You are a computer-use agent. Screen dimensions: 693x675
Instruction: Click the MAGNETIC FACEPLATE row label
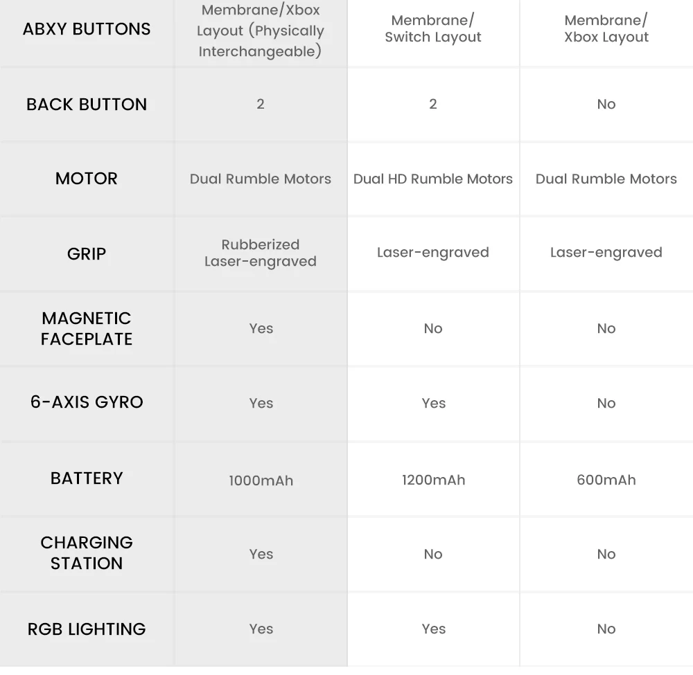click(87, 328)
